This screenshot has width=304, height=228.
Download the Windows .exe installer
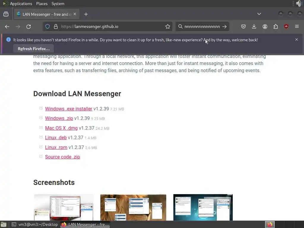[69, 109]
